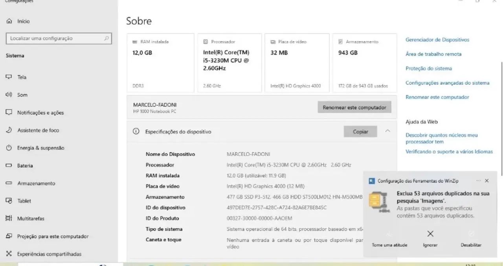Click 'Intel(R) HD Graphics 4000' card subtitle
This screenshot has height=266, width=503.
coord(296,86)
